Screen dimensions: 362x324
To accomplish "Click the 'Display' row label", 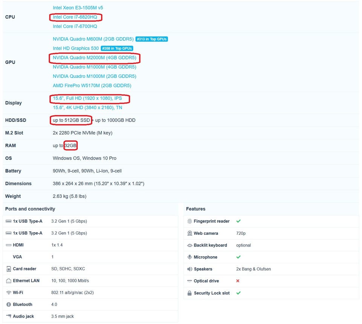I will pos(14,103).
